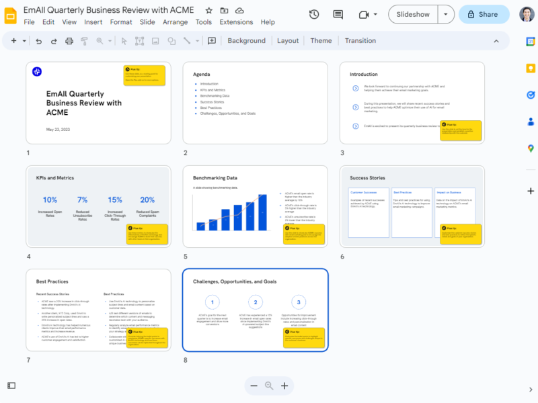Click the undo arrow in toolbar
538x403 pixels.
coord(38,41)
